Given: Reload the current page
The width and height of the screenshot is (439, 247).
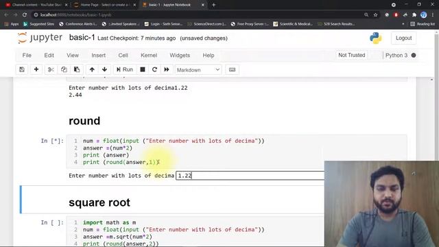Looking at the screenshot, I should point(25,14).
